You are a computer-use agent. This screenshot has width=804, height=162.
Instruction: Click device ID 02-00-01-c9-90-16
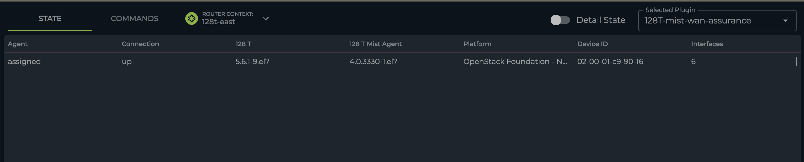[x=610, y=61]
